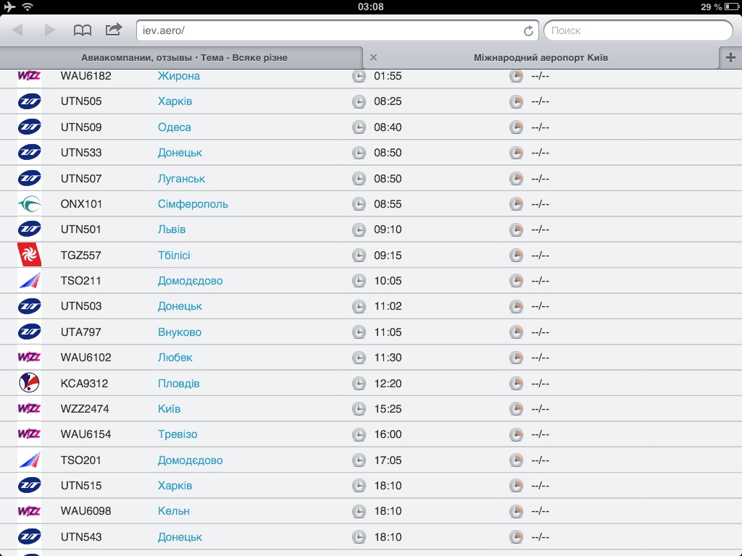
Task: Open the bookmarks book icon
Action: [83, 30]
